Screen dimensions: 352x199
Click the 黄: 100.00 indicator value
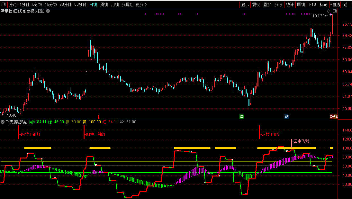coord(92,122)
